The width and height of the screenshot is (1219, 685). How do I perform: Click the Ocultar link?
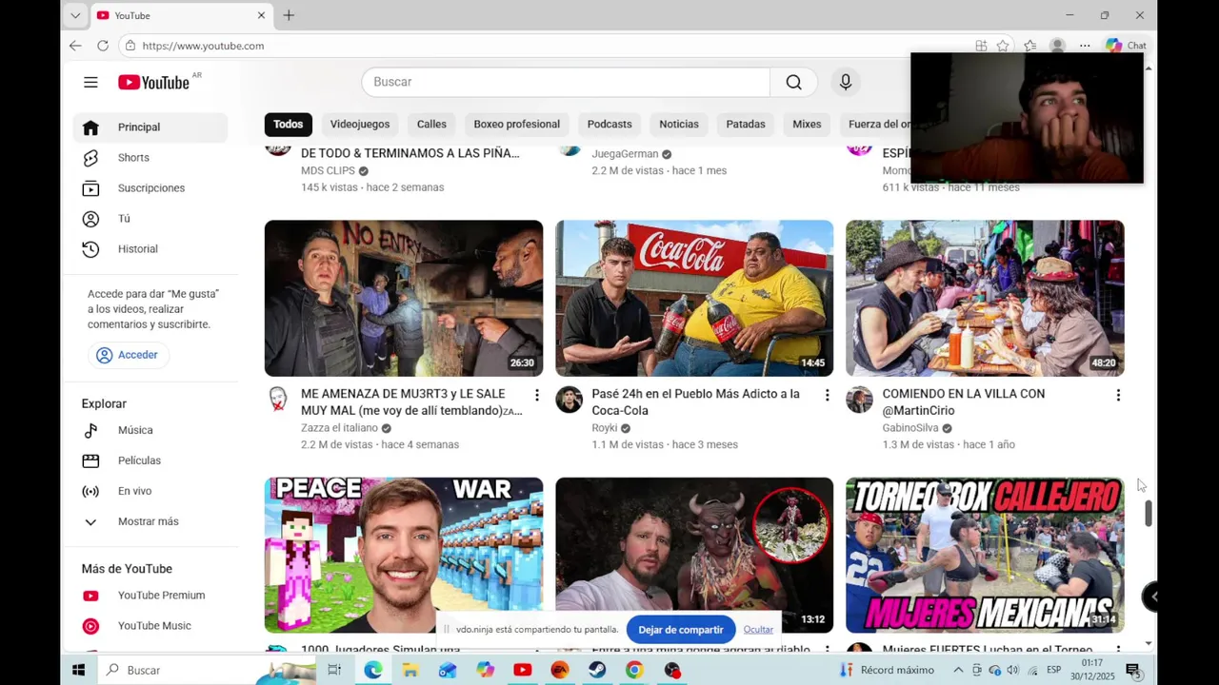tap(758, 630)
